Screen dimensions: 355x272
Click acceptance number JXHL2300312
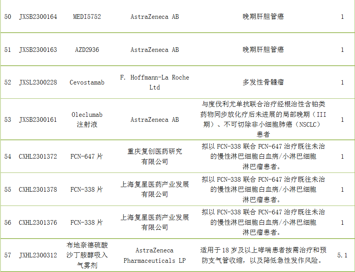(x=38, y=255)
